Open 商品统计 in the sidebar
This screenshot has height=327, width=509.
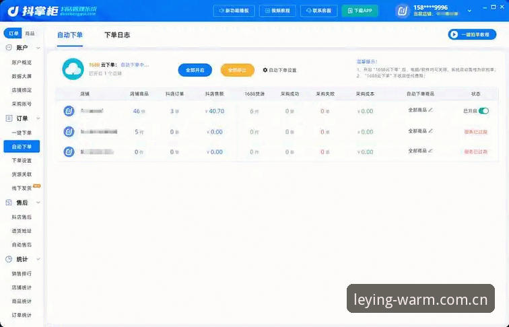click(x=22, y=301)
